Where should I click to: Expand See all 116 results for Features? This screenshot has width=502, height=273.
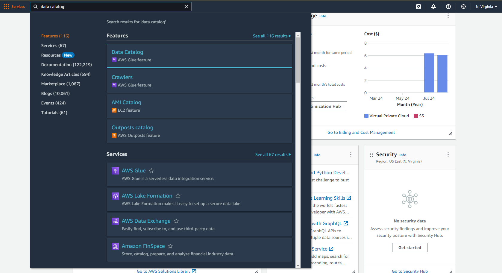coord(272,36)
